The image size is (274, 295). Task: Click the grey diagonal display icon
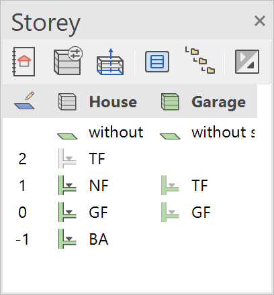(247, 62)
